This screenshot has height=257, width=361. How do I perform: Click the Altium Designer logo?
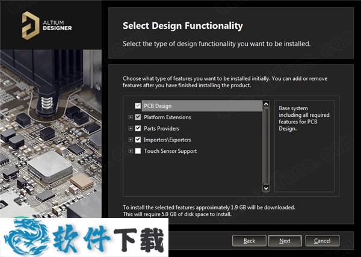coord(47,25)
